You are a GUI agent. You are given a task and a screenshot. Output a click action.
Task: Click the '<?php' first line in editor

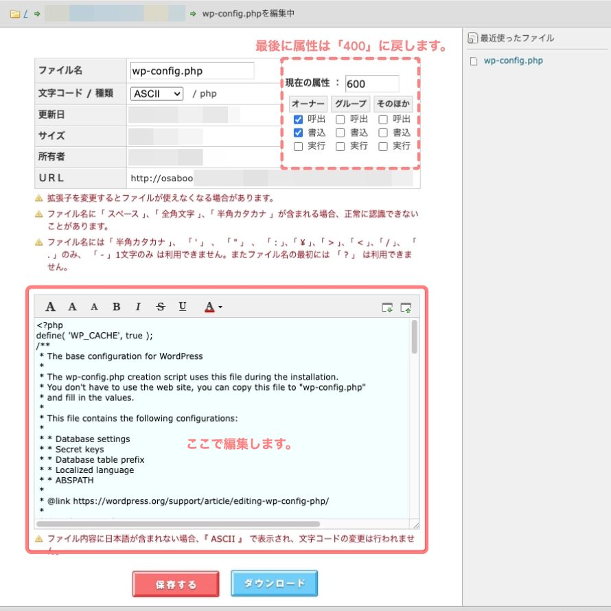pyautogui.click(x=49, y=325)
